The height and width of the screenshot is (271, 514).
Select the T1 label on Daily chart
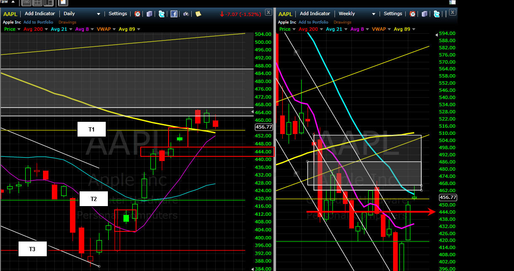[91, 129]
